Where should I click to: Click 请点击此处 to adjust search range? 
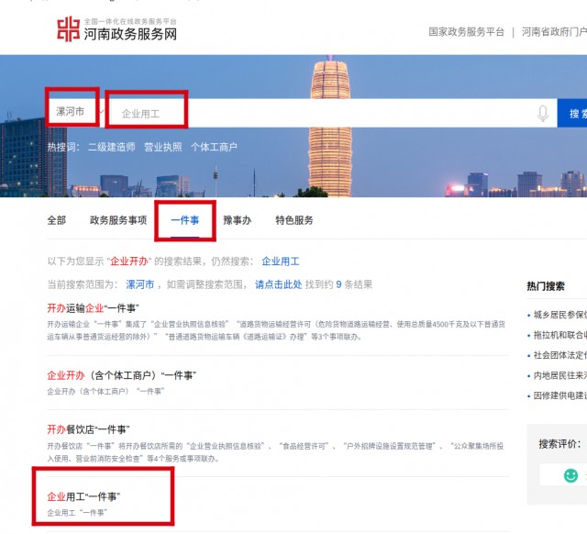pyautogui.click(x=278, y=284)
